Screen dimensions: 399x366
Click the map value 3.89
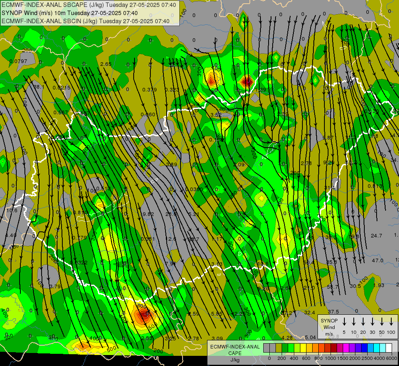click(x=172, y=165)
